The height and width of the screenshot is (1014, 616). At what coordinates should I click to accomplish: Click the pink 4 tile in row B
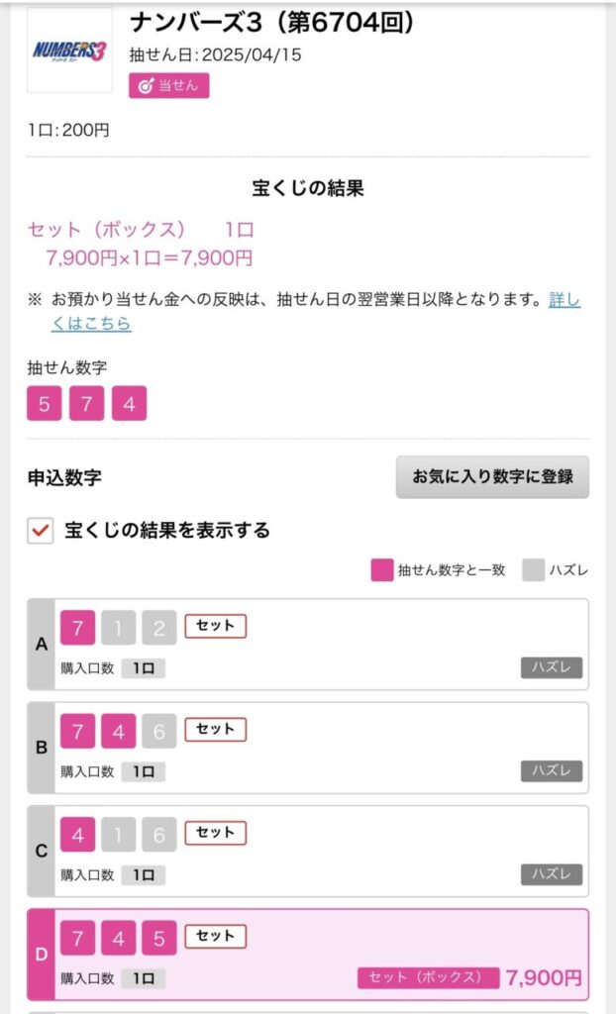(x=118, y=731)
